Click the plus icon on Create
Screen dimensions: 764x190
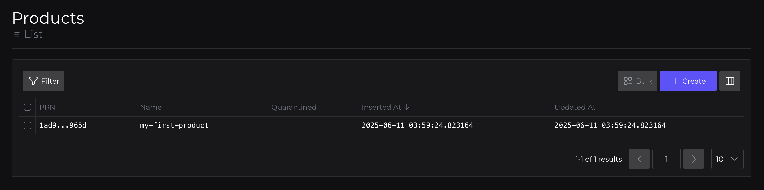(675, 81)
